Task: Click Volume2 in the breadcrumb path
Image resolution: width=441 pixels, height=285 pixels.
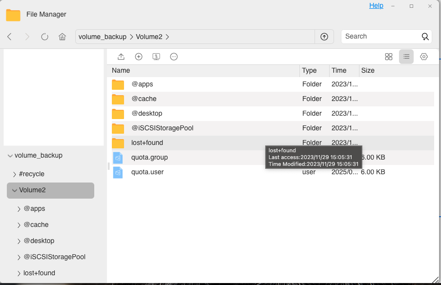Action: (149, 37)
